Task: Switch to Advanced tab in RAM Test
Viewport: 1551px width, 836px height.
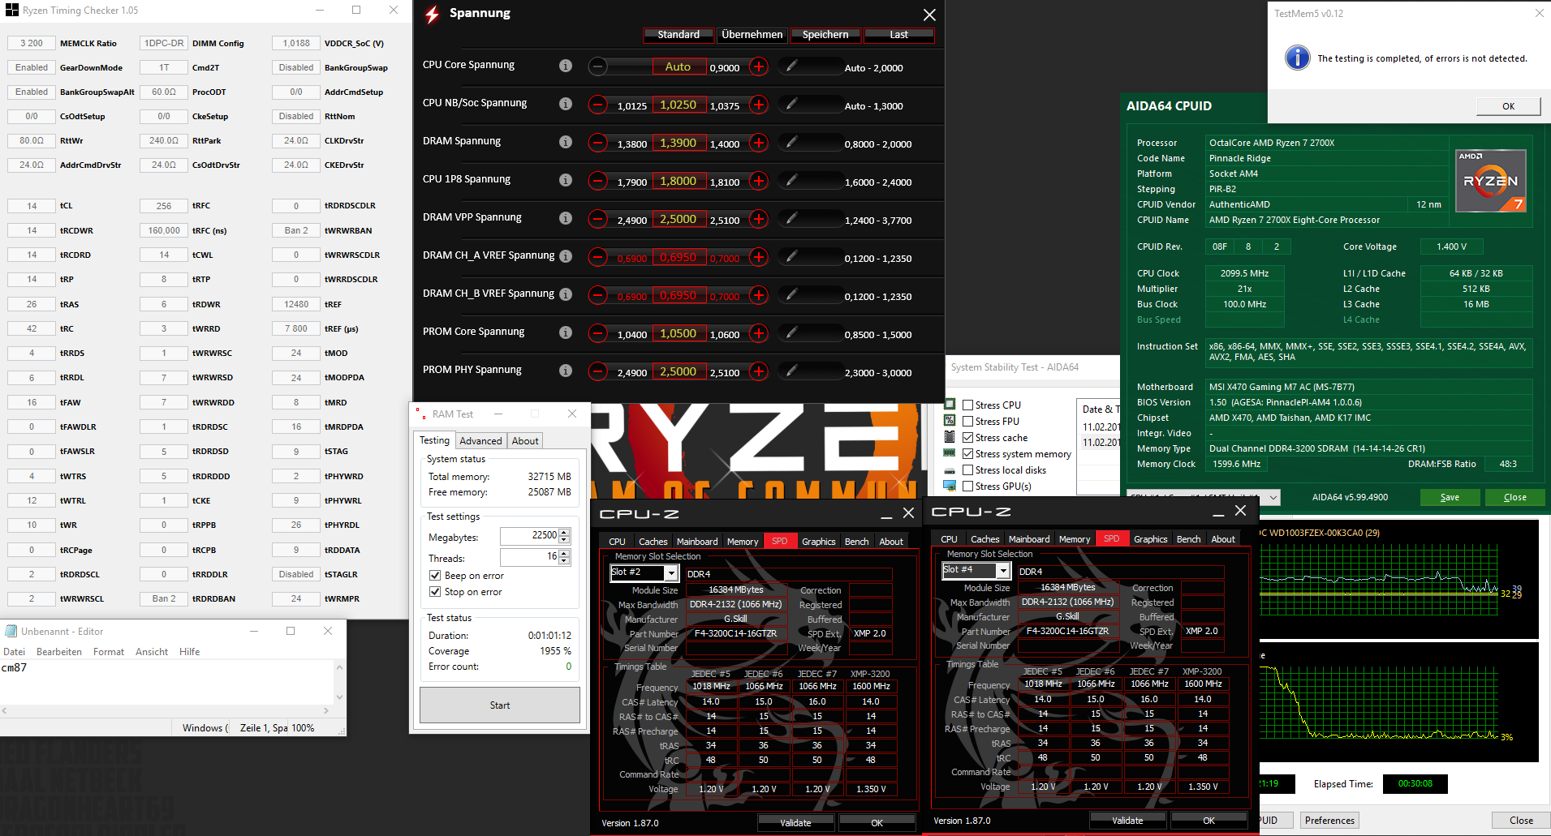Action: click(x=480, y=441)
